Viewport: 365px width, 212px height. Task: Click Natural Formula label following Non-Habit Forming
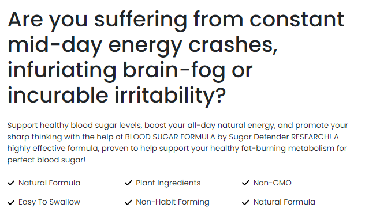pyautogui.click(x=284, y=202)
